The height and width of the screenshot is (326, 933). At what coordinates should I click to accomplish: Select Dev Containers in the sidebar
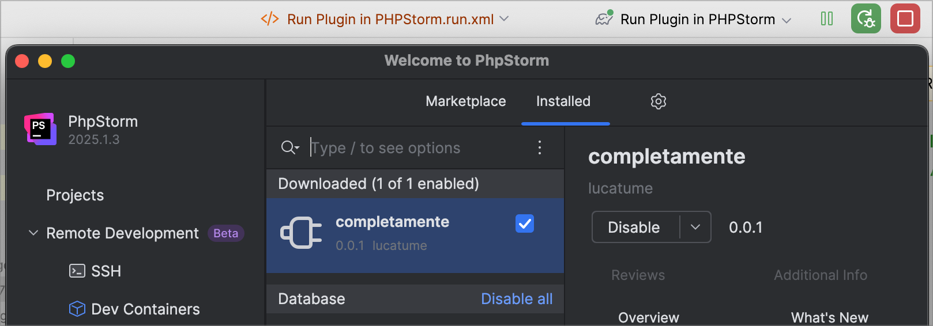145,309
